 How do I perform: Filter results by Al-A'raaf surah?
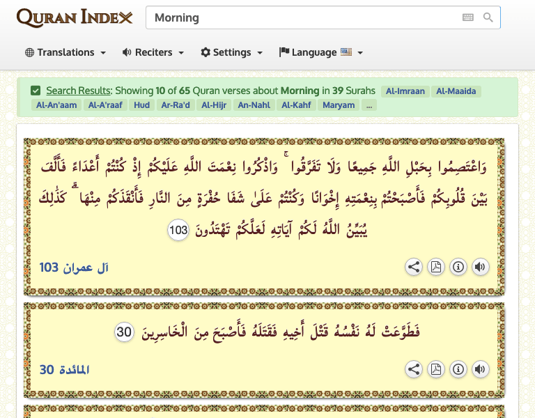point(105,105)
